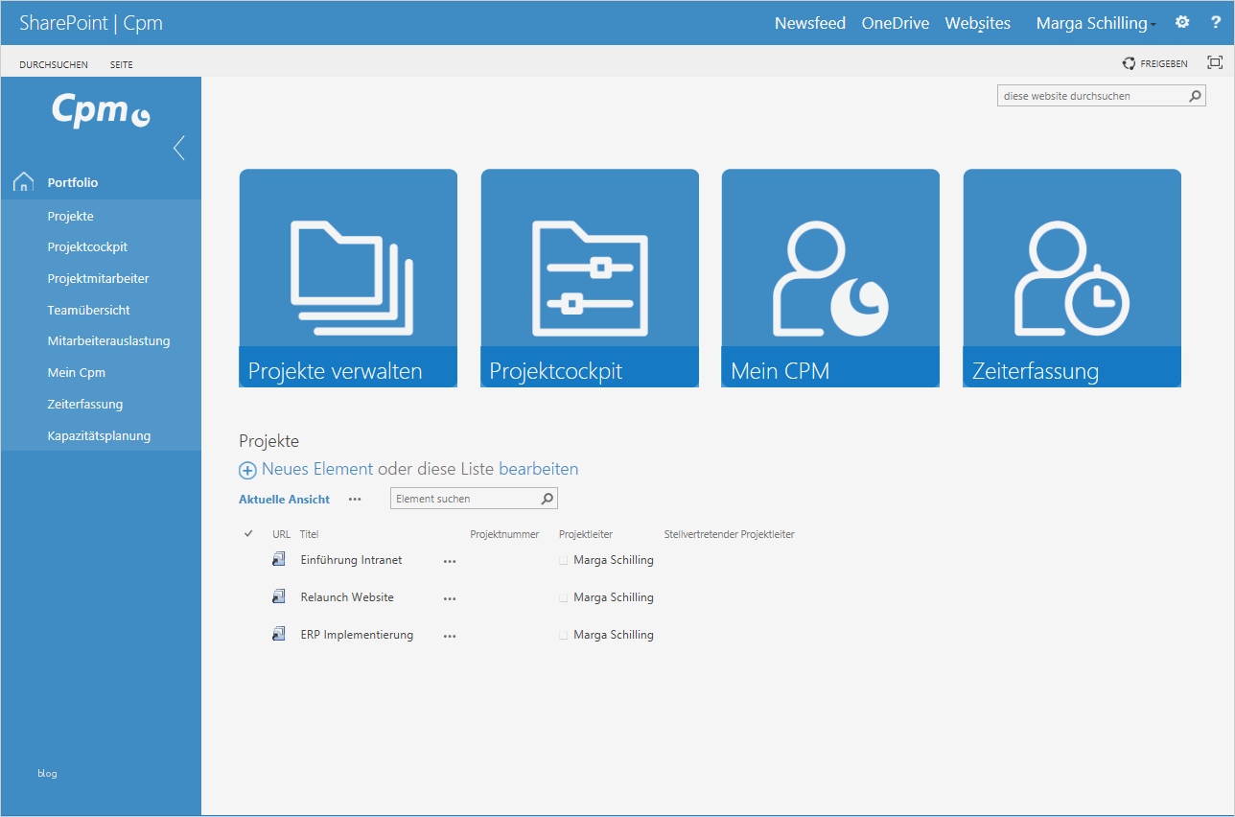Viewport: 1235px width, 817px height.
Task: Toggle focus on content mode icon
Action: [x=1215, y=63]
